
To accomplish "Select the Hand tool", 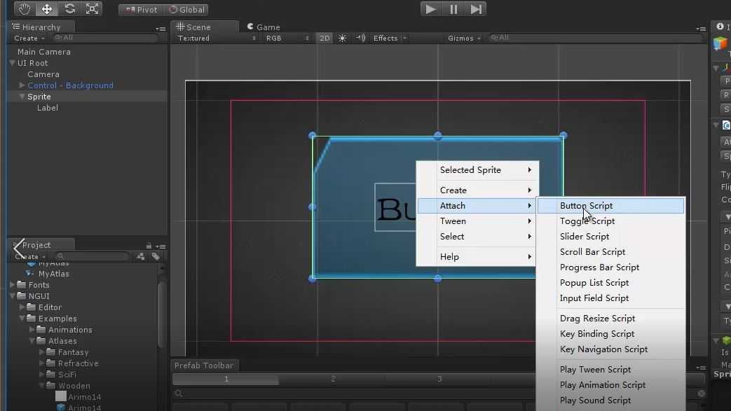I will (25, 9).
